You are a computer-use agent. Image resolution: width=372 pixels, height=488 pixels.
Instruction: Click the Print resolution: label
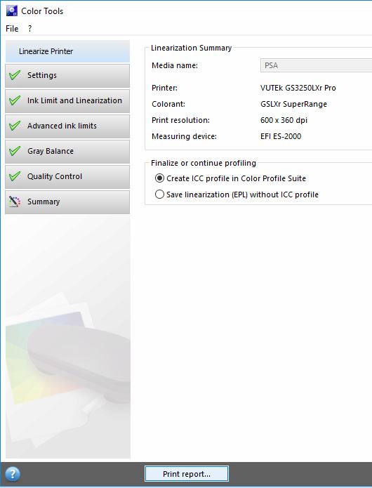180,120
